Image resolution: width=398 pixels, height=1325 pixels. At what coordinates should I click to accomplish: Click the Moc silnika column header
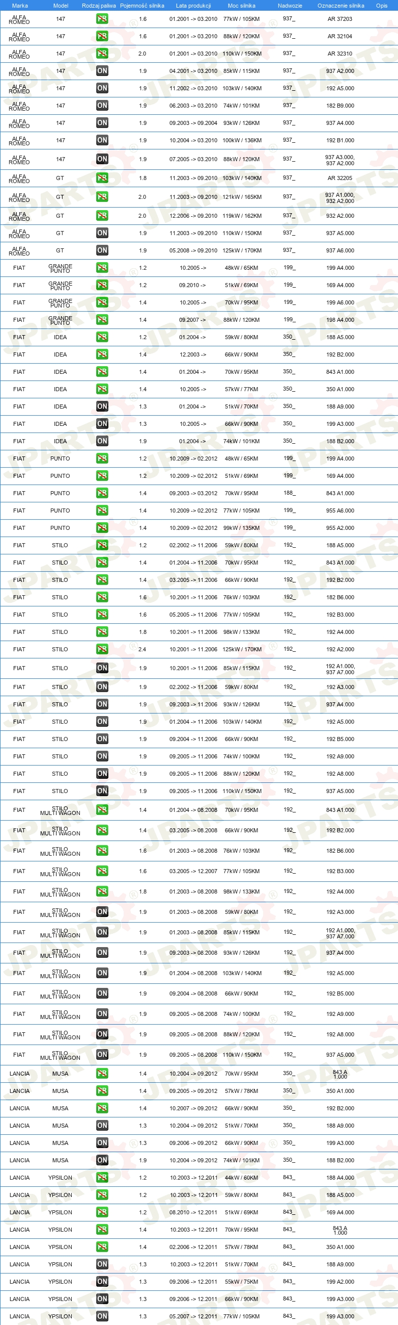pos(241,6)
